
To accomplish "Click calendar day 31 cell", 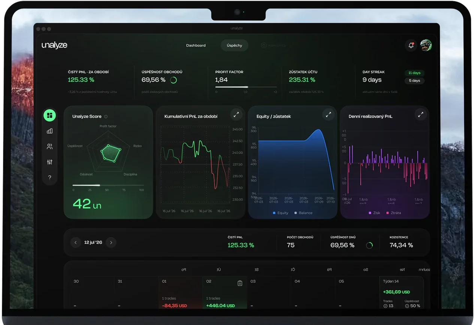I will click(x=136, y=293).
